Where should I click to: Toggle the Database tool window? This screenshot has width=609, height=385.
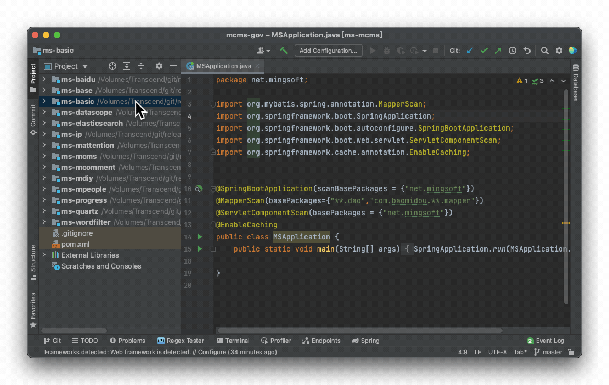pos(576,83)
